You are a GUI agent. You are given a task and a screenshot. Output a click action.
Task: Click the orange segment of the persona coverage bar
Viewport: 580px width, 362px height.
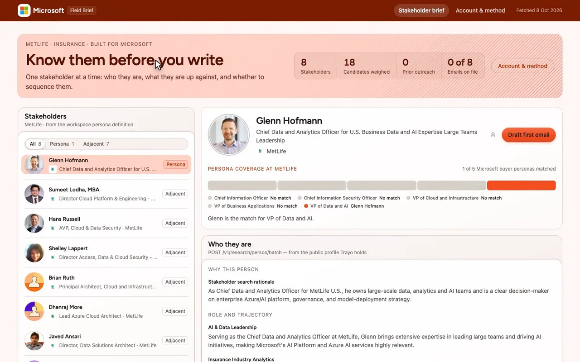point(522,186)
